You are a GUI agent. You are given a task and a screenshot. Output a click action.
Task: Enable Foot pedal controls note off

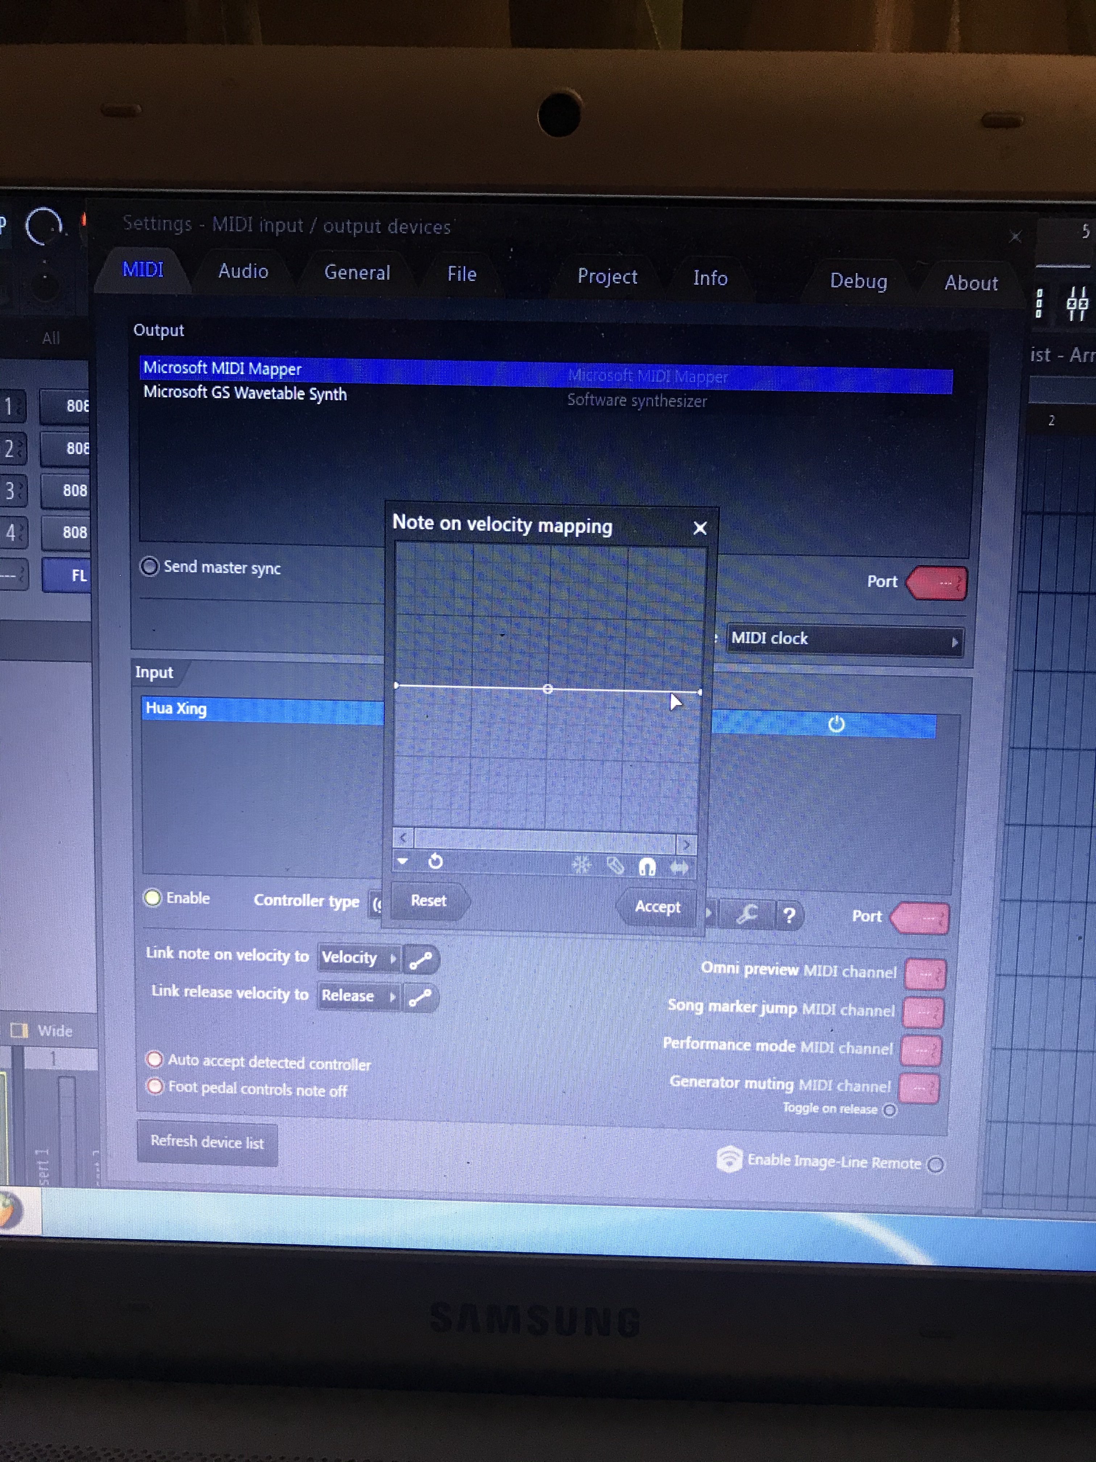pyautogui.click(x=155, y=1086)
